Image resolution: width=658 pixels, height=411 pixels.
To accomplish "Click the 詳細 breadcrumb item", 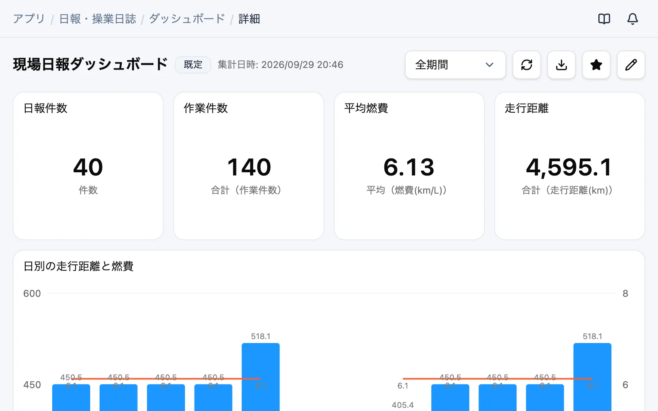I will pyautogui.click(x=249, y=19).
